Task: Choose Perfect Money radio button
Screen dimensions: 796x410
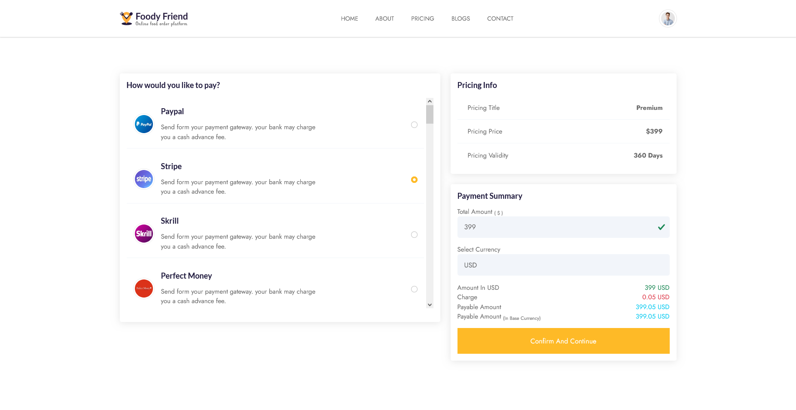Action: (x=414, y=289)
